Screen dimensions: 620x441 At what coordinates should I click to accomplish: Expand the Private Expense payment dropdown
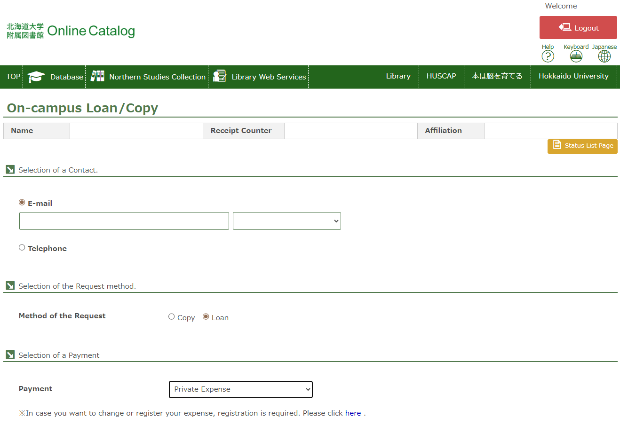[x=240, y=389]
